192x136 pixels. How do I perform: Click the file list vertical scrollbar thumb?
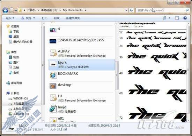pyautogui.click(x=117, y=75)
